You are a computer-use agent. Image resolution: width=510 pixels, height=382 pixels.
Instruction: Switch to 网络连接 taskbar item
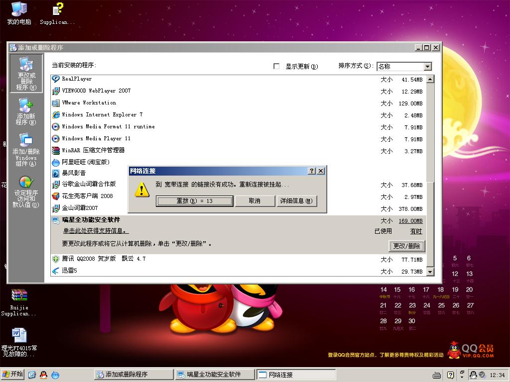click(x=296, y=375)
